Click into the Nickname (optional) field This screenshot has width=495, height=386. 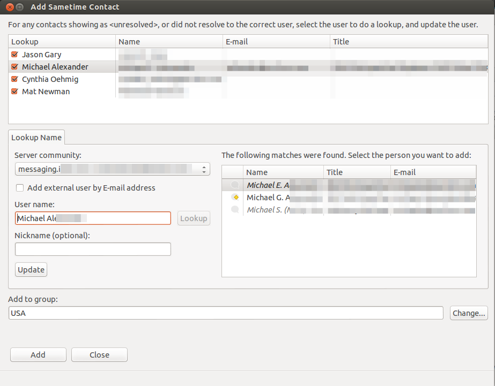pyautogui.click(x=93, y=249)
